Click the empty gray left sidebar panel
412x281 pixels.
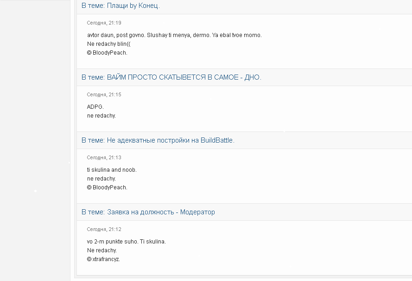pos(35,140)
